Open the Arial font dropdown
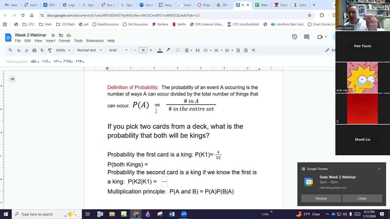 (118, 50)
